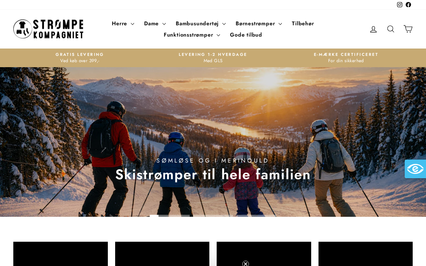Open the Tilbehør menu item
This screenshot has width=426, height=266.
[x=303, y=24]
